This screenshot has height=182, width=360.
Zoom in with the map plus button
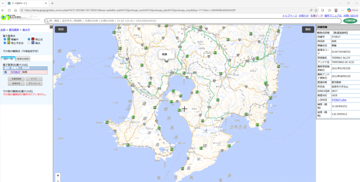[58, 175]
